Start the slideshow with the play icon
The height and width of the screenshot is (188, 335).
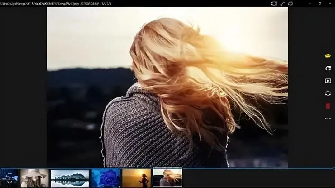[x=328, y=81]
